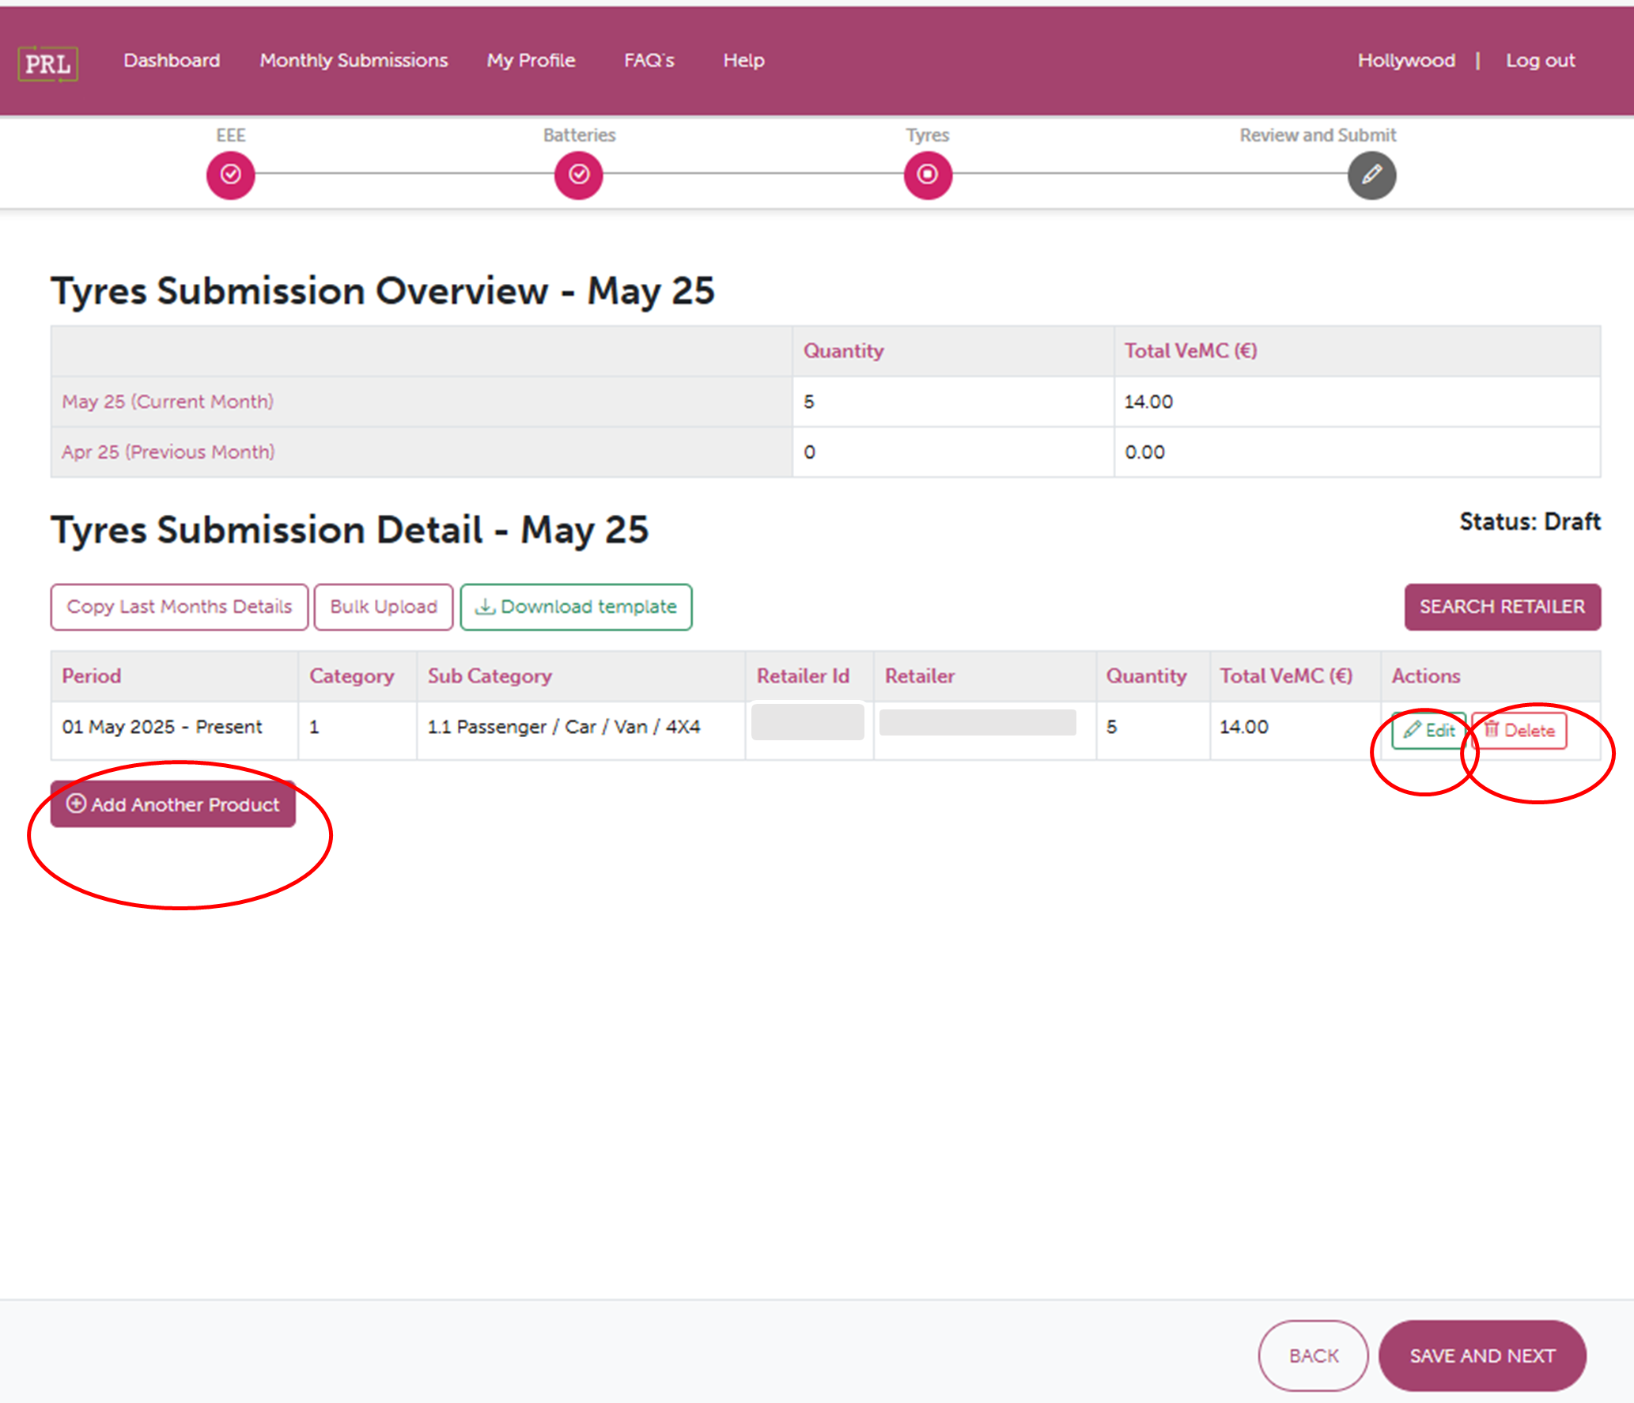Click the Delete trash icon in Actions
This screenshot has height=1403, width=1634.
tap(1493, 729)
